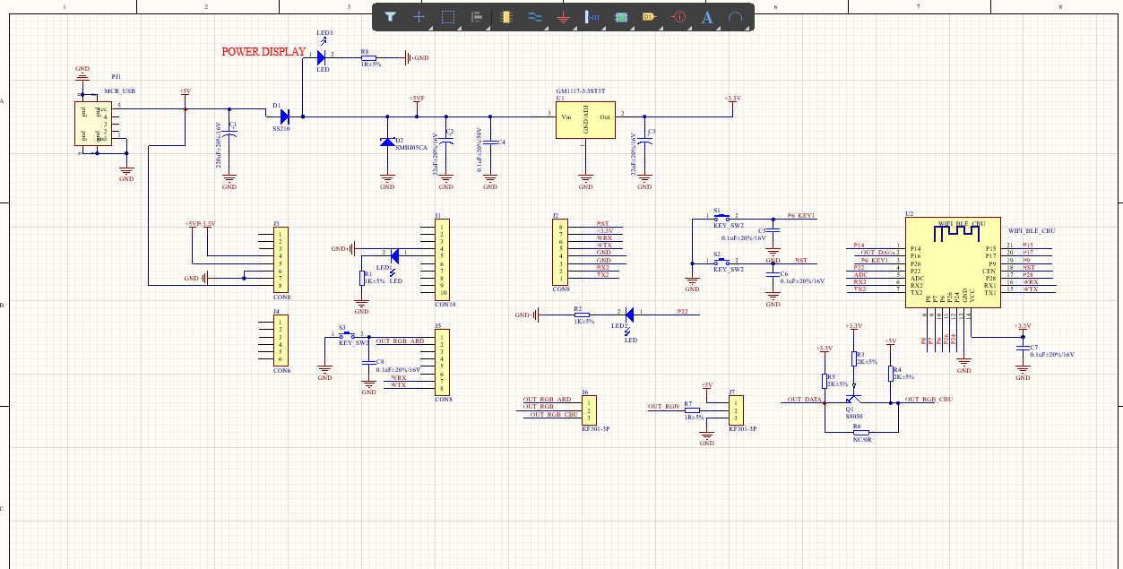Select the J6 KF301-3P connector body
Viewport: 1123px width, 569px height.
589,410
